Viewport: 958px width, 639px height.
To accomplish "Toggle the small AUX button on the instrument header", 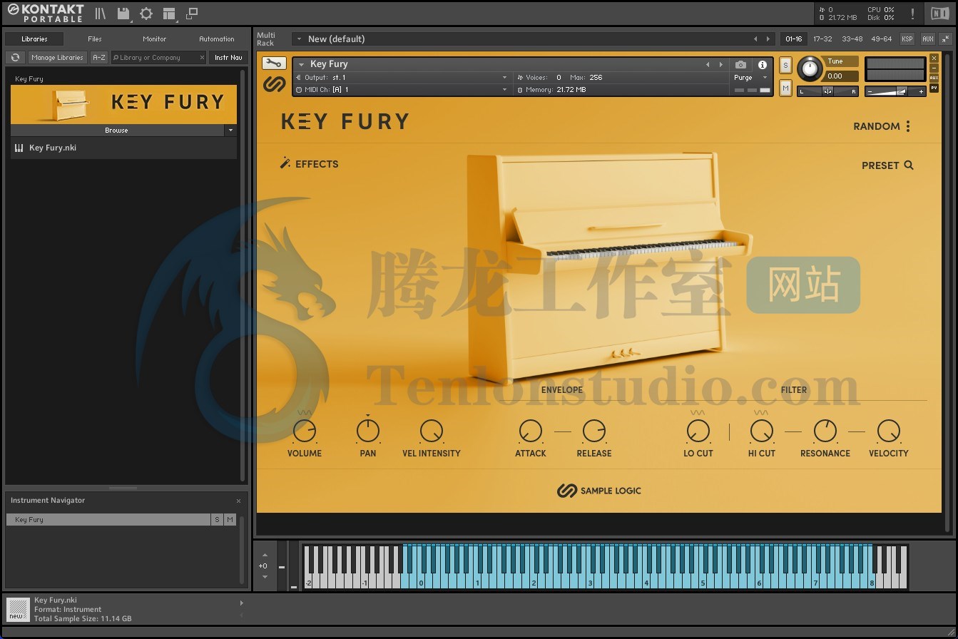I will coord(934,78).
